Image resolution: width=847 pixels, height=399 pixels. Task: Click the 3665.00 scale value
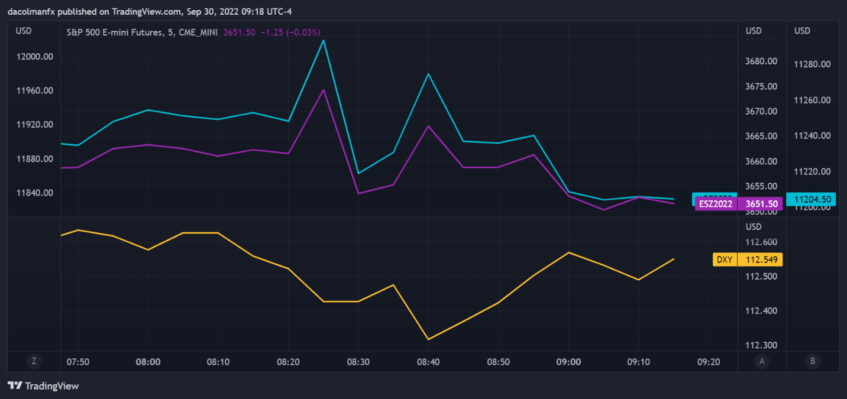[761, 137]
